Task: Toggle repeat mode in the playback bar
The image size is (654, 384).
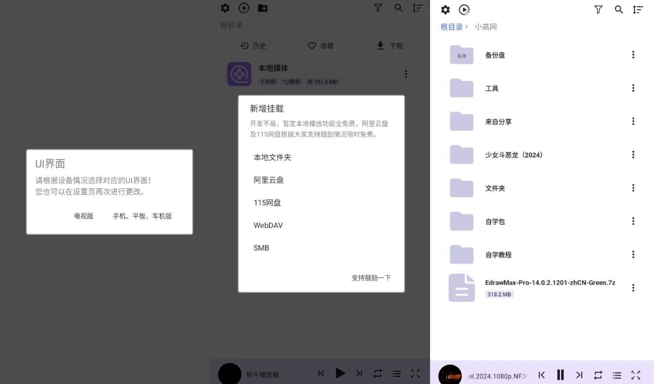Action: [x=598, y=375]
